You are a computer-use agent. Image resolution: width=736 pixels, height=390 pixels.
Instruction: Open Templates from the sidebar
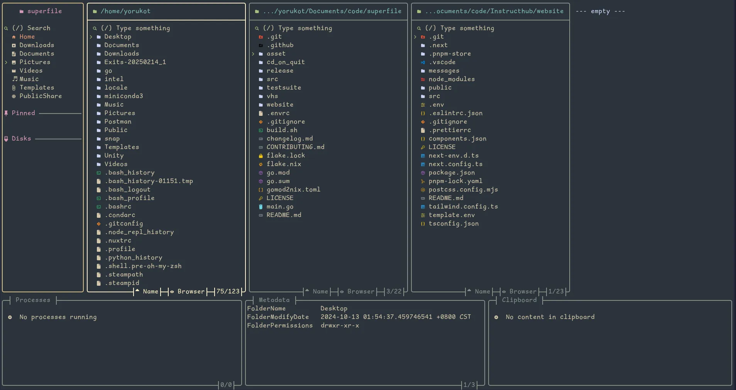point(37,88)
